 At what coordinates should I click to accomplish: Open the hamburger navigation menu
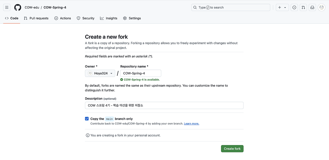click(x=7, y=7)
